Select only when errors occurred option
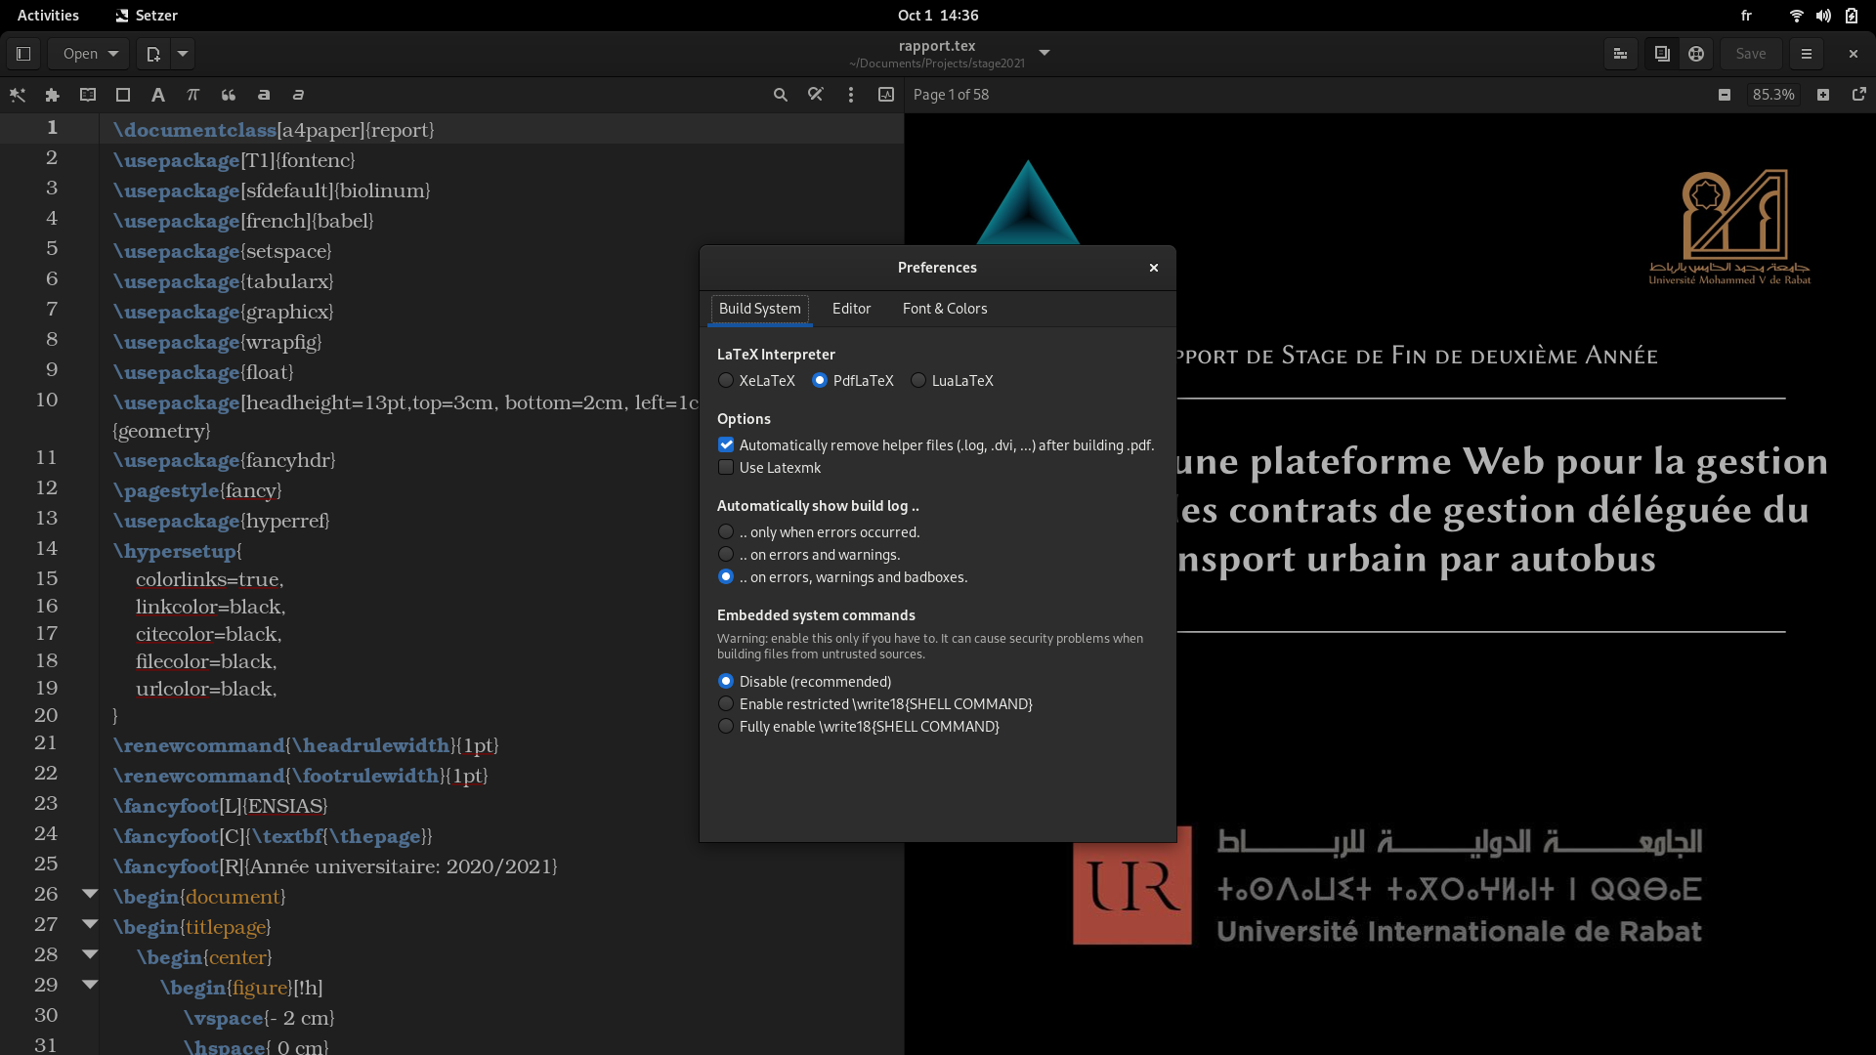This screenshot has width=1876, height=1055. 726,532
